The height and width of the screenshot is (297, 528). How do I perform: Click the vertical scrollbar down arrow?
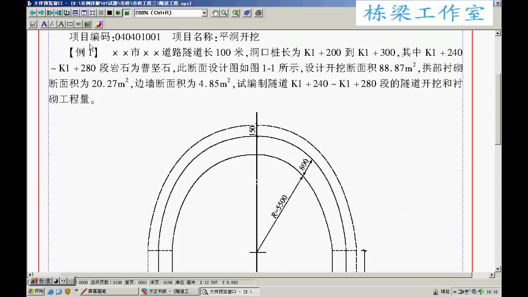(498, 269)
